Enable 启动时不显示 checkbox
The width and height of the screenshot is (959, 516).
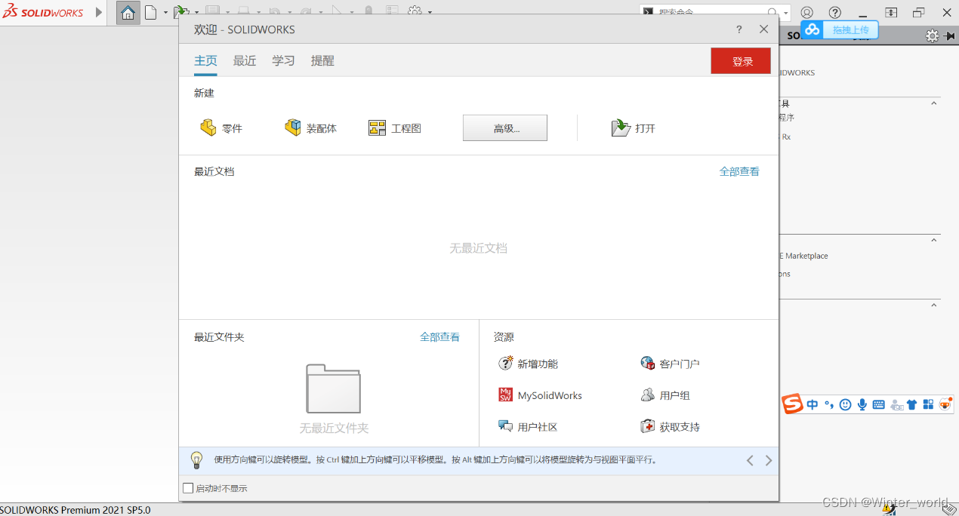pyautogui.click(x=188, y=488)
